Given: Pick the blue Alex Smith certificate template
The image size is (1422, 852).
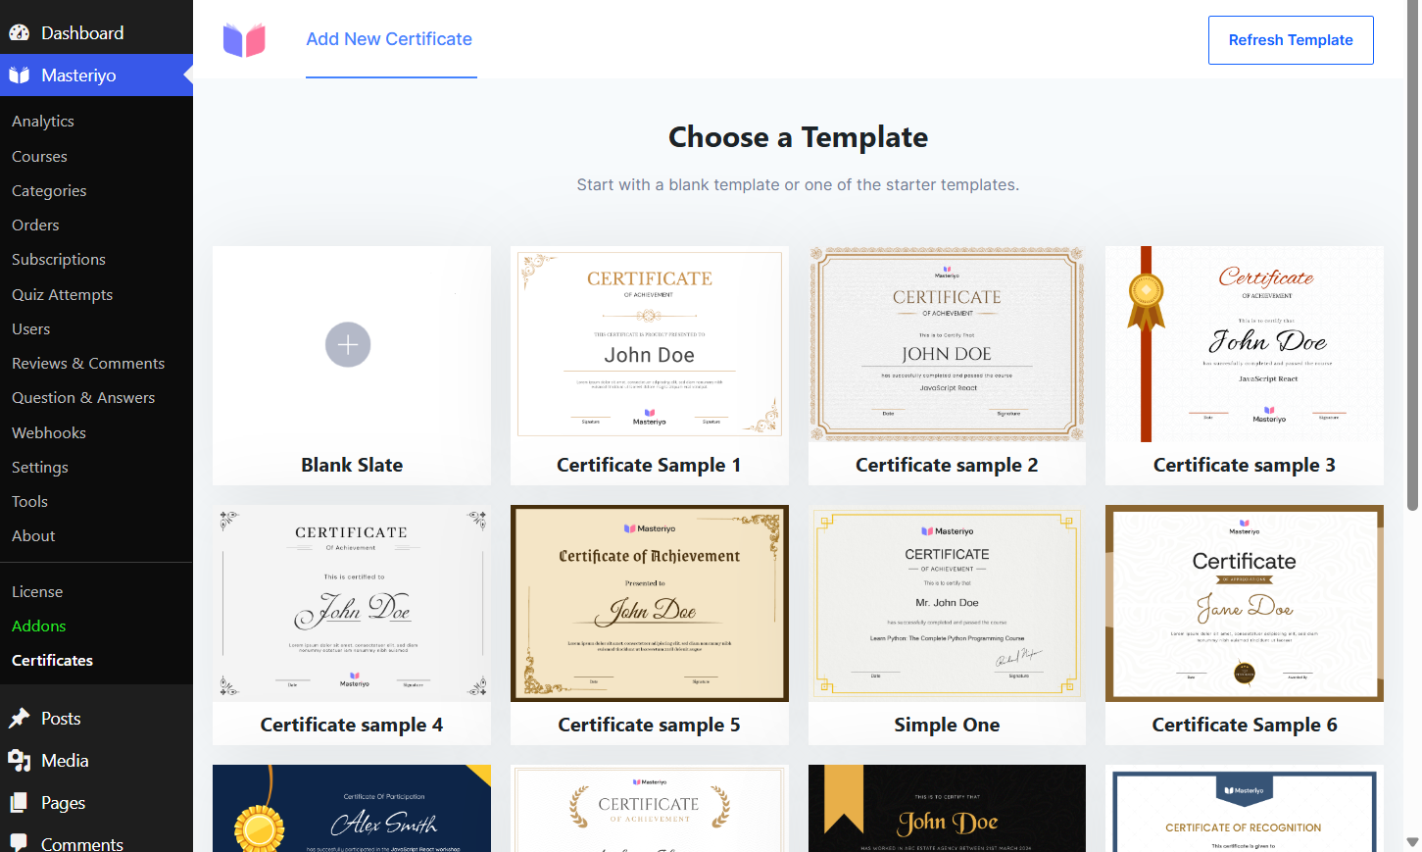Looking at the screenshot, I should (x=352, y=808).
